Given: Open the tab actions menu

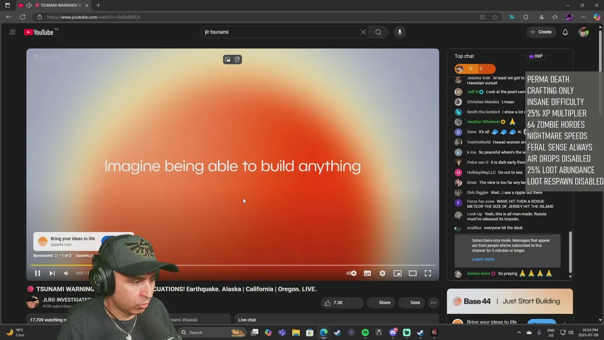Looking at the screenshot, I should click(x=7, y=5).
